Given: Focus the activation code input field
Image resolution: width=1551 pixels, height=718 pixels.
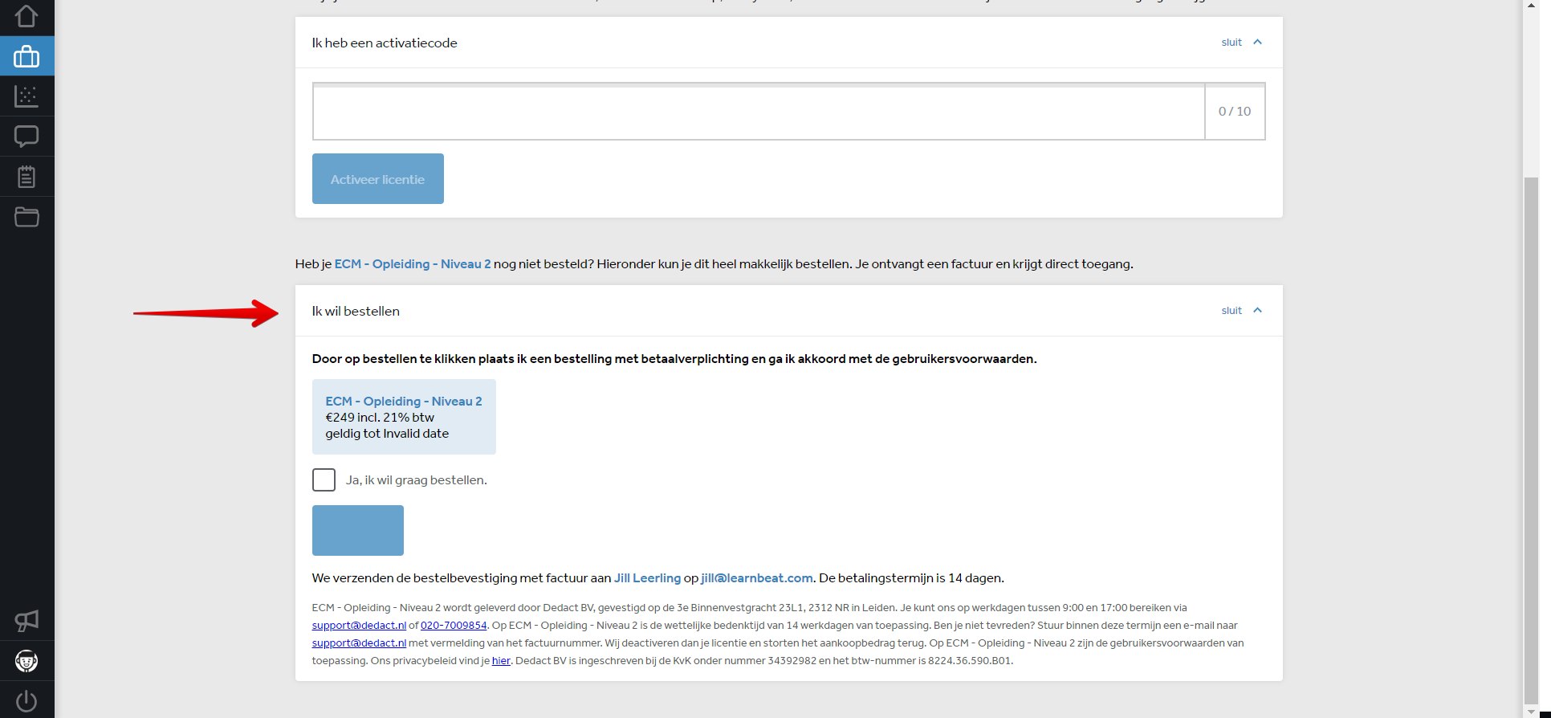Looking at the screenshot, I should click(759, 112).
